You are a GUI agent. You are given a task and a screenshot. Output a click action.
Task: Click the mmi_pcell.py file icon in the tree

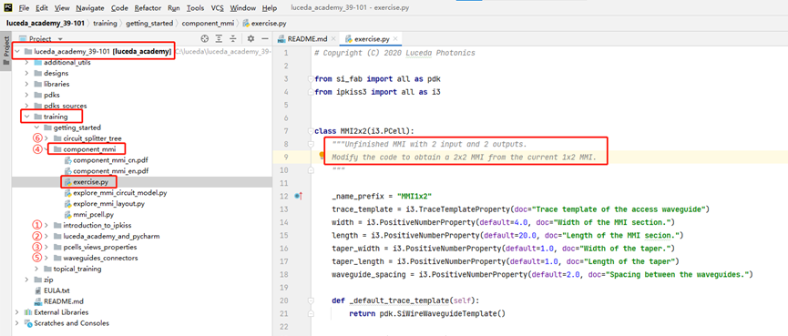tap(68, 215)
